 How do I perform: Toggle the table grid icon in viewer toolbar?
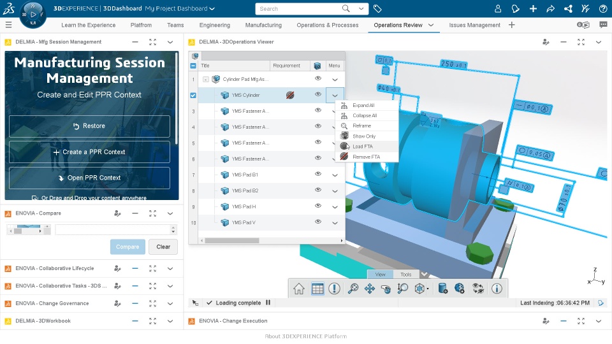pyautogui.click(x=317, y=289)
